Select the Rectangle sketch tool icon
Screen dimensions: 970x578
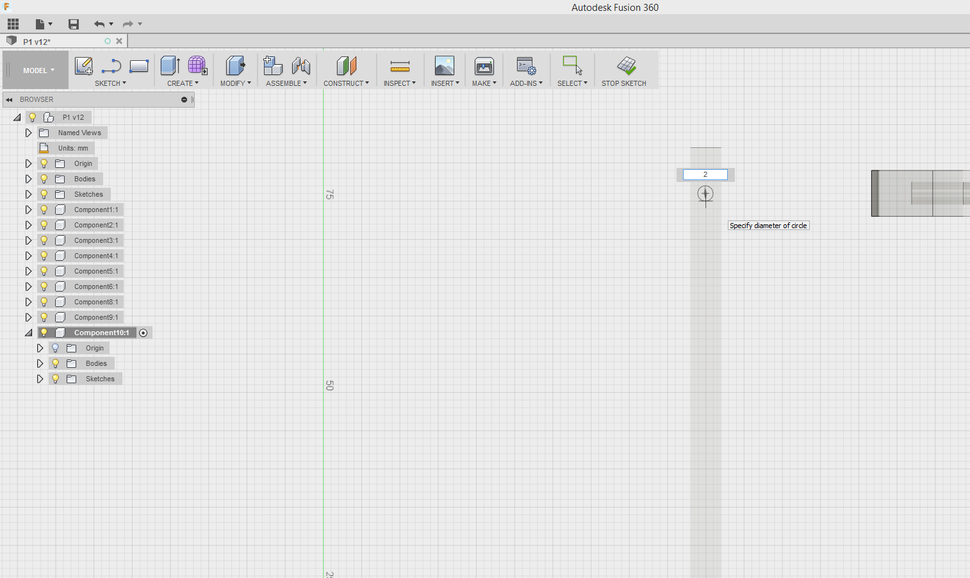(x=139, y=66)
